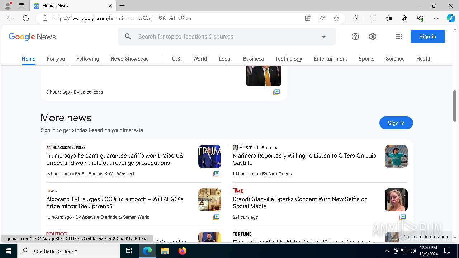Open Mariners Luis Castillo headline
Screen dimensions: 459x258
pos(304,159)
